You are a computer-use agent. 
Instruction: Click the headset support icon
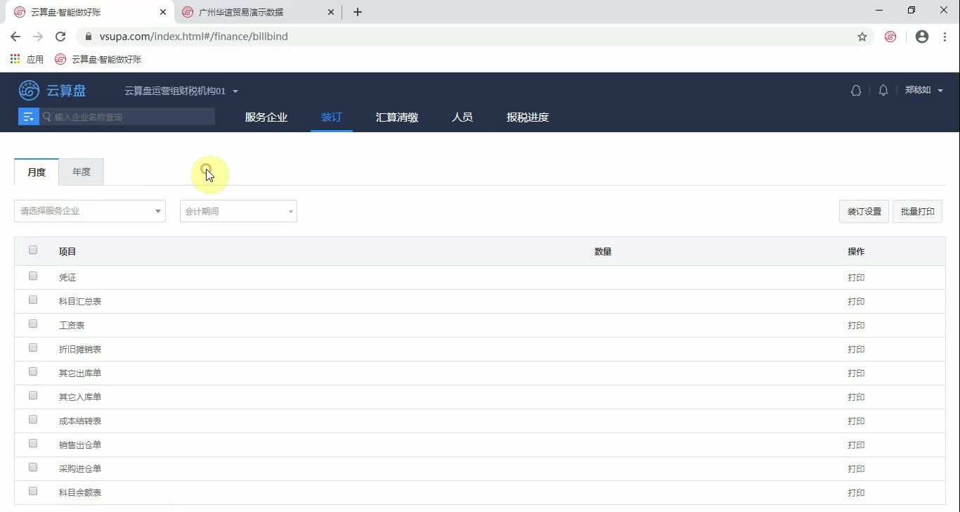click(856, 90)
